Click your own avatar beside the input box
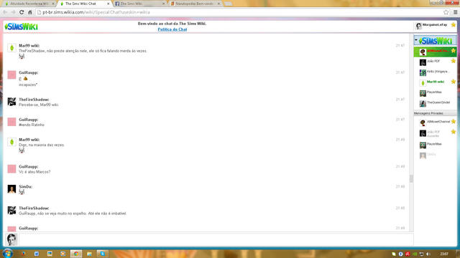 click(11, 239)
